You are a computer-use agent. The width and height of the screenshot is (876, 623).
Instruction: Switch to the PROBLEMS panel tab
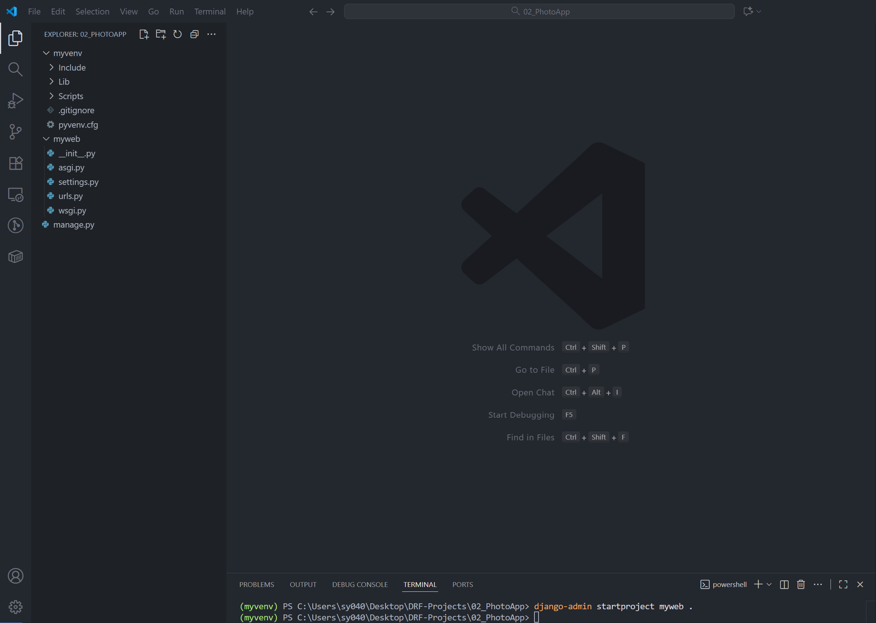(x=256, y=584)
